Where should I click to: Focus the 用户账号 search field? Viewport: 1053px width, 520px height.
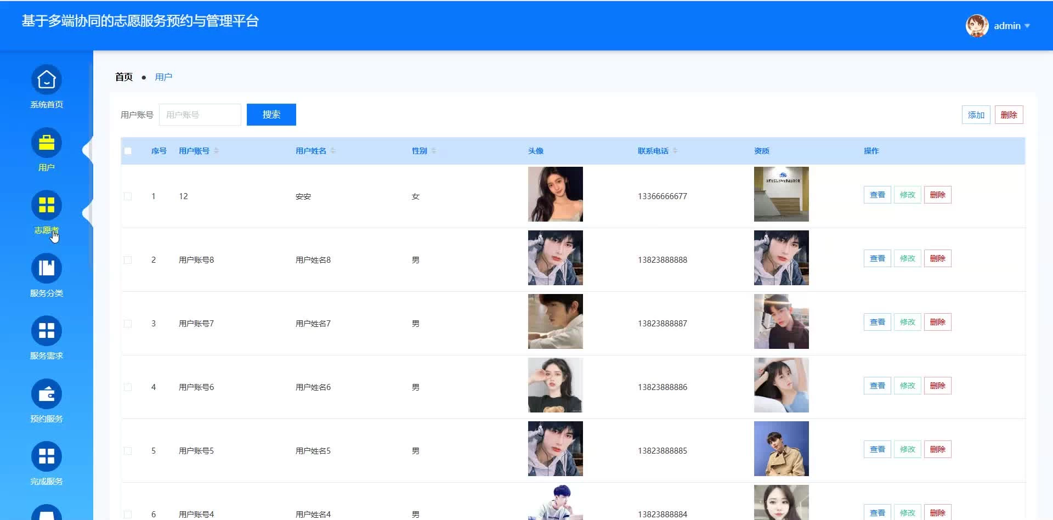coord(200,115)
